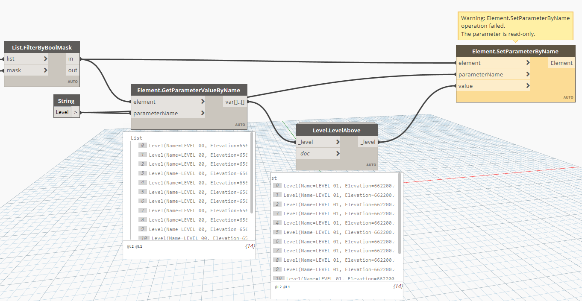Screen dimensions: 582x301
Task: Click the AUTO lacing label on List.FilterByBoolMask
Action: [x=73, y=82]
